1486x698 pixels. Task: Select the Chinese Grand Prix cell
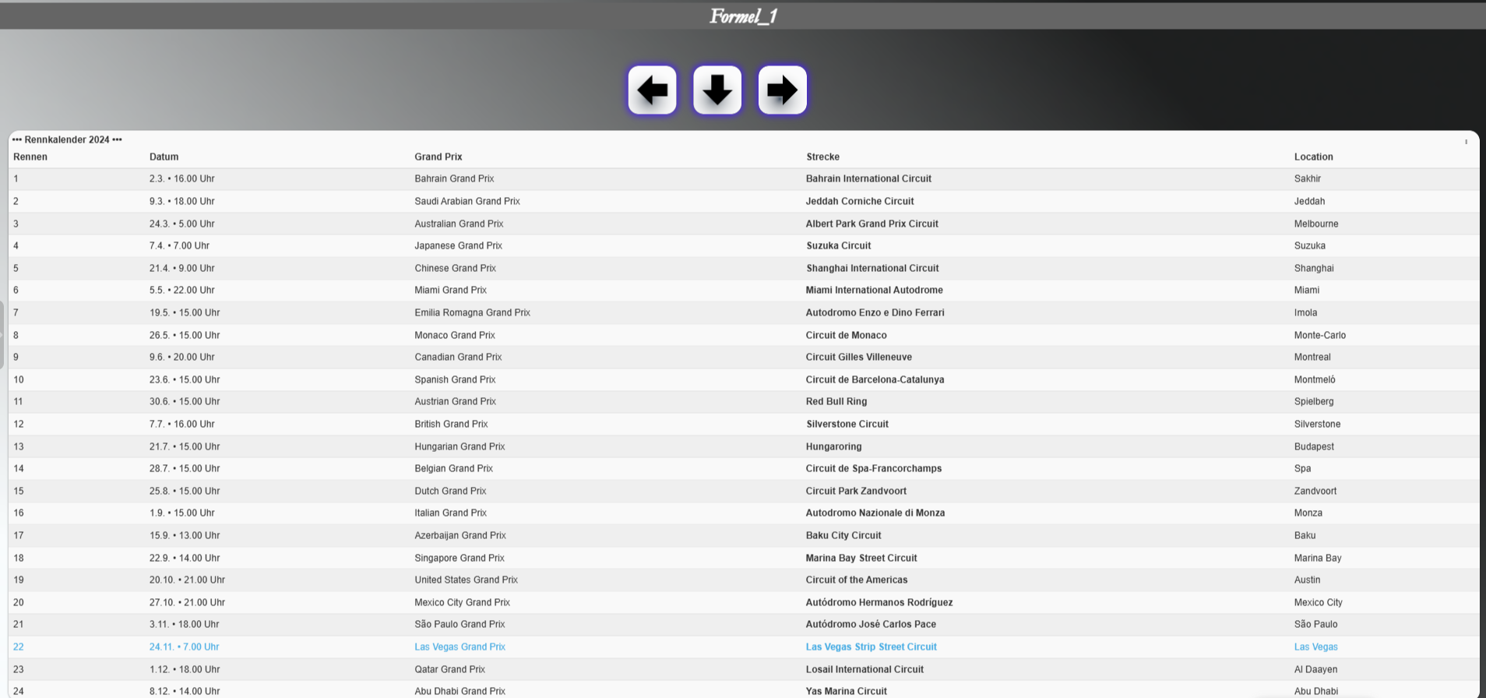click(455, 268)
